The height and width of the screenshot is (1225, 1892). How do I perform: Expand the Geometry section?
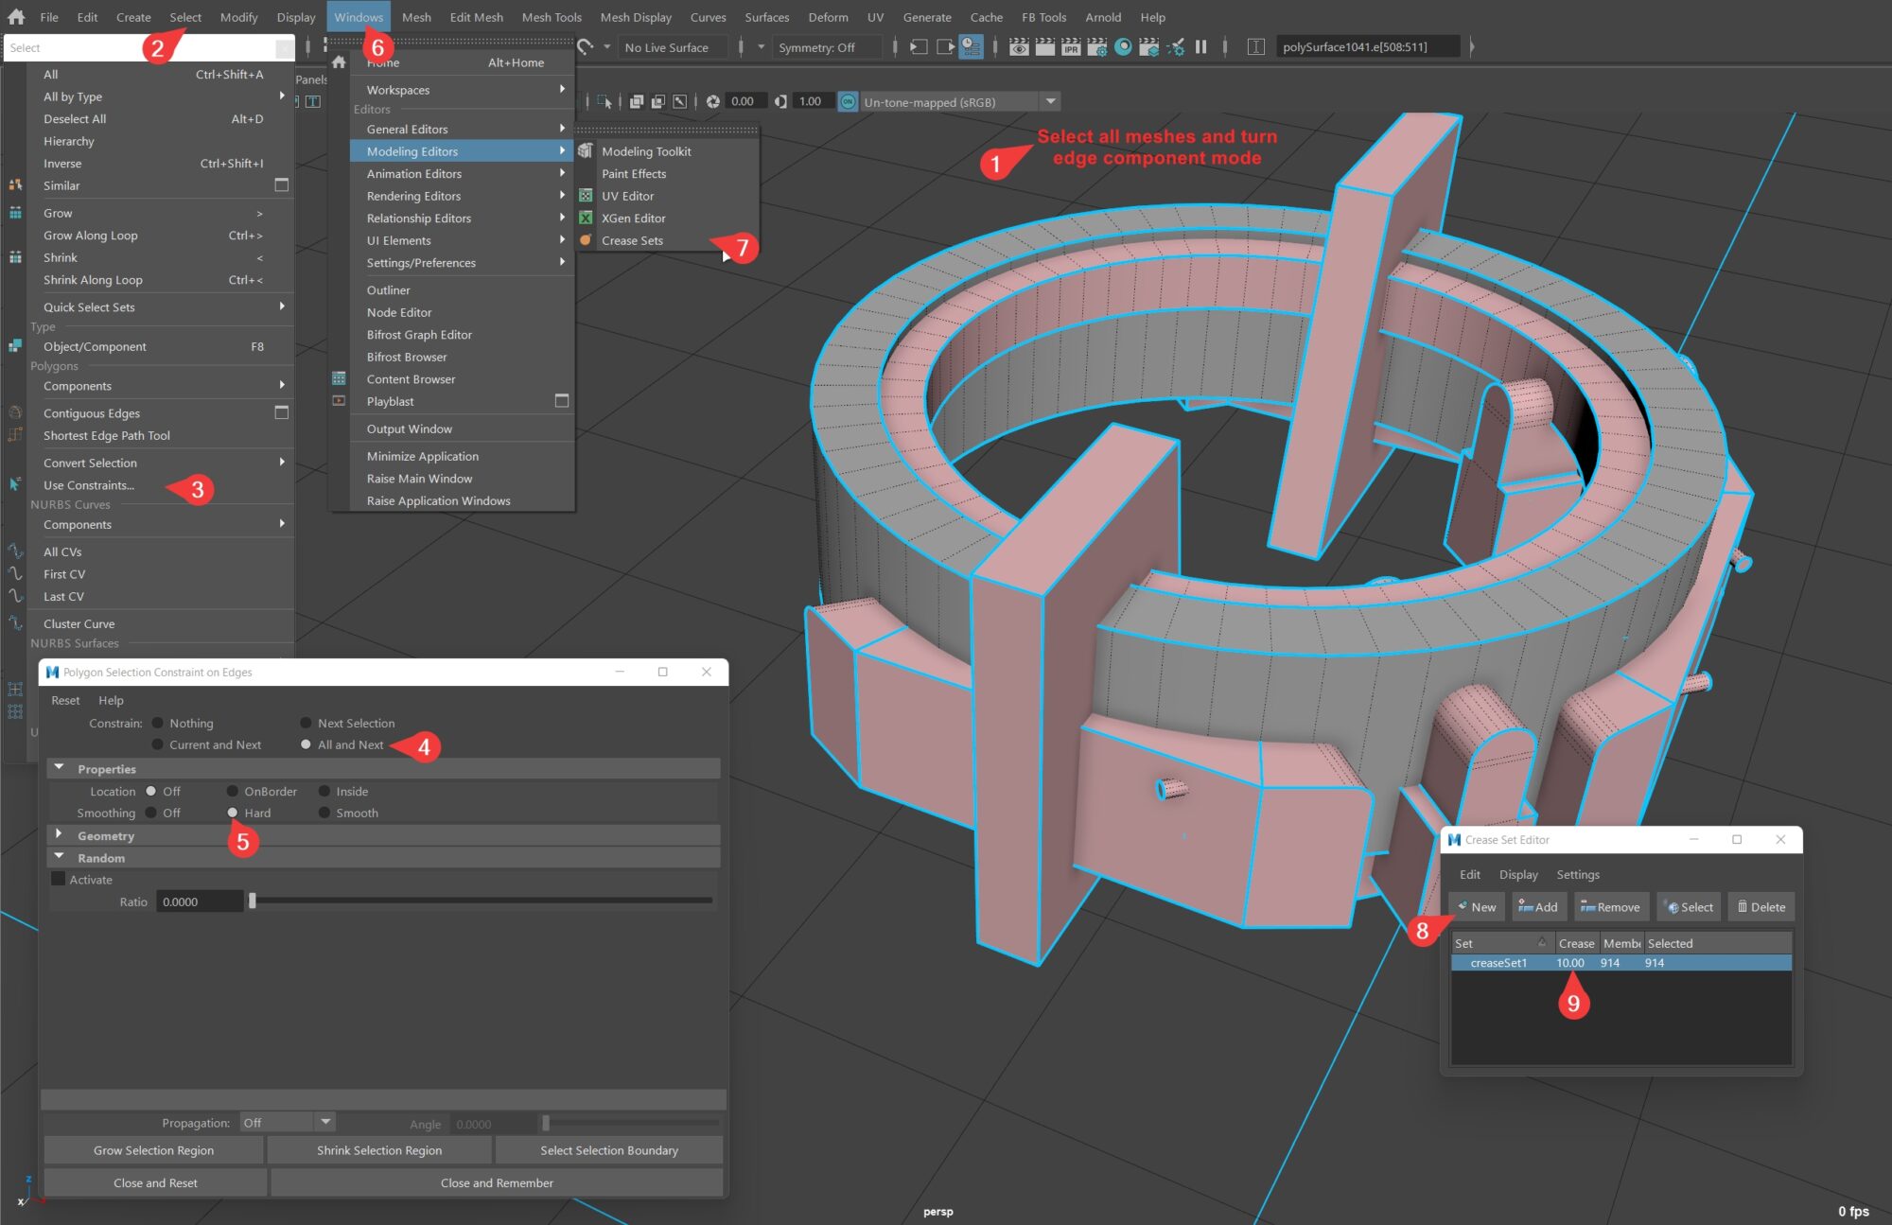pyautogui.click(x=59, y=835)
